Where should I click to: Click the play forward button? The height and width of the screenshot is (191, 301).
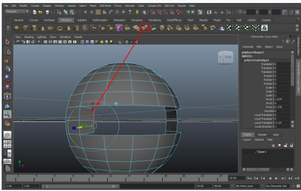[x=276, y=179]
